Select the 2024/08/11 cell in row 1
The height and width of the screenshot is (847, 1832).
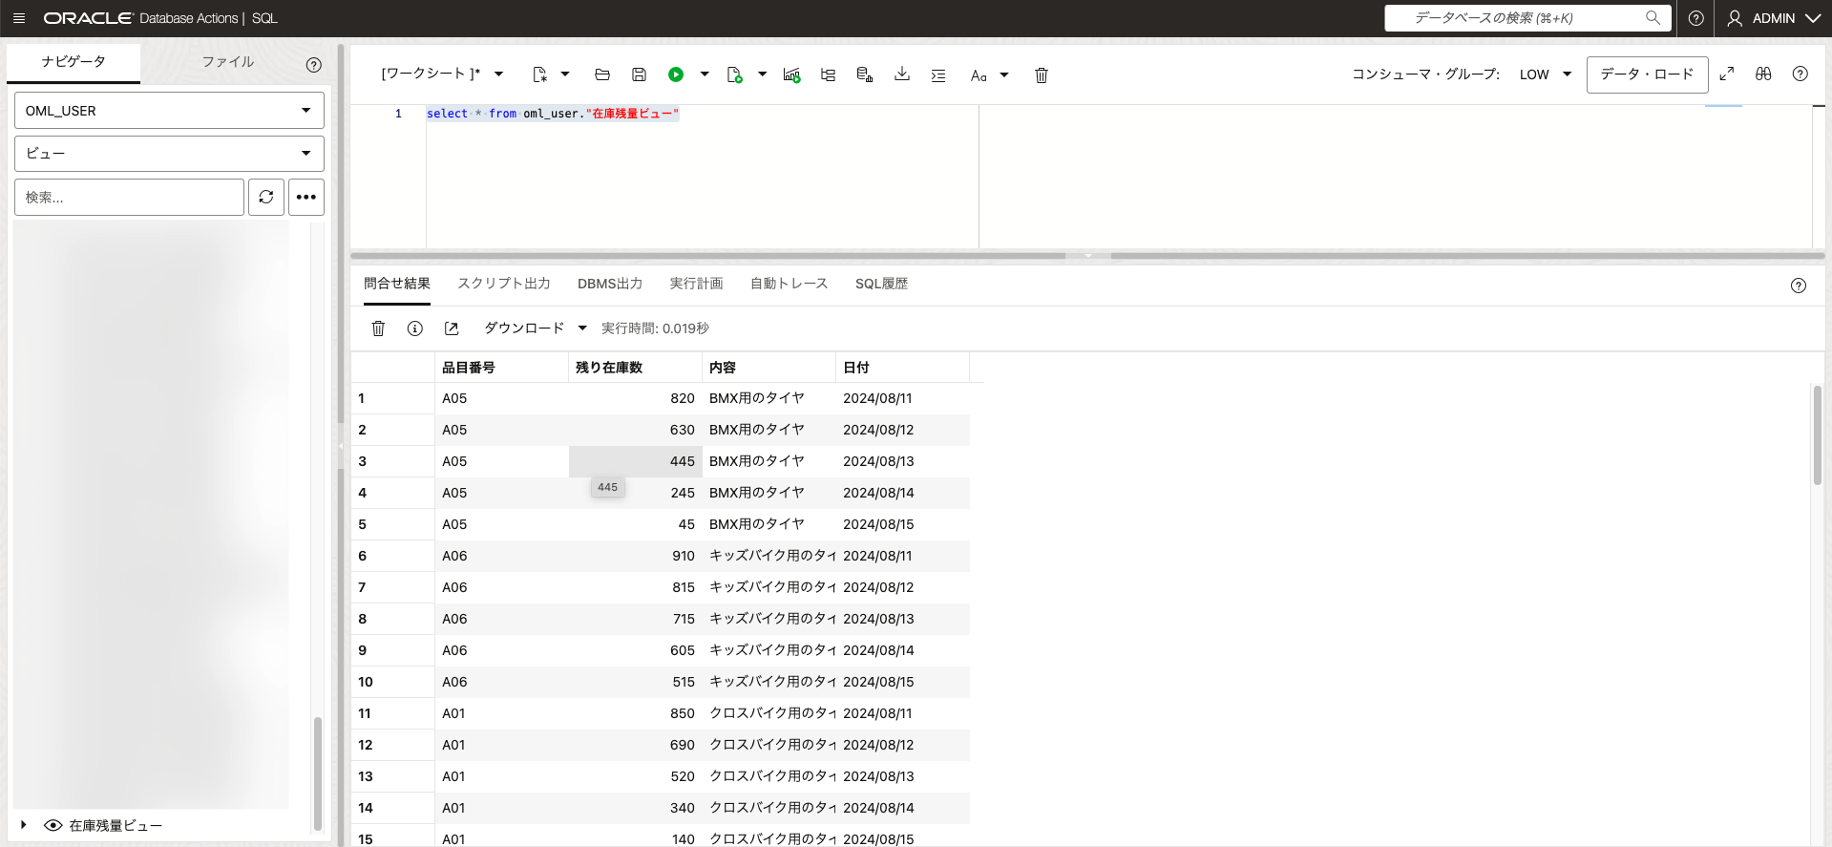click(x=903, y=398)
